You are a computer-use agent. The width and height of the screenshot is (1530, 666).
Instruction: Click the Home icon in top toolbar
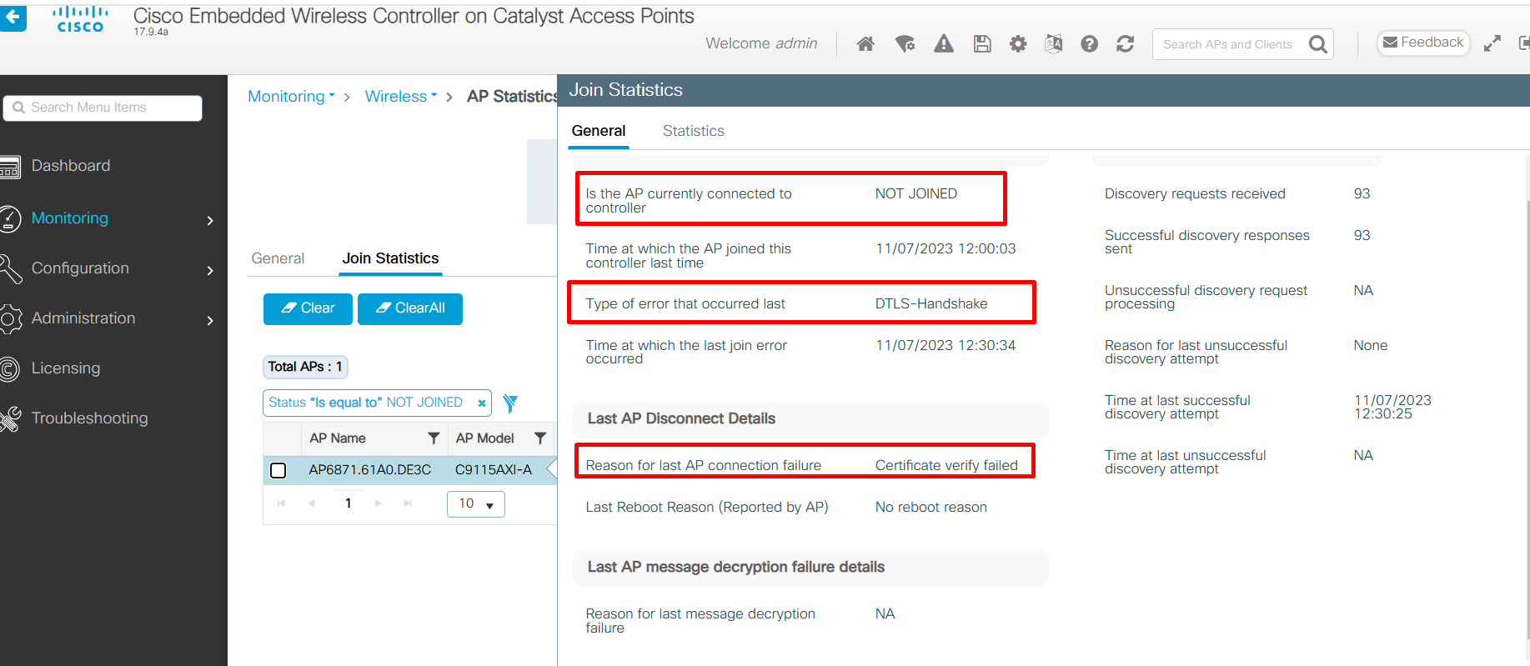[x=865, y=44]
